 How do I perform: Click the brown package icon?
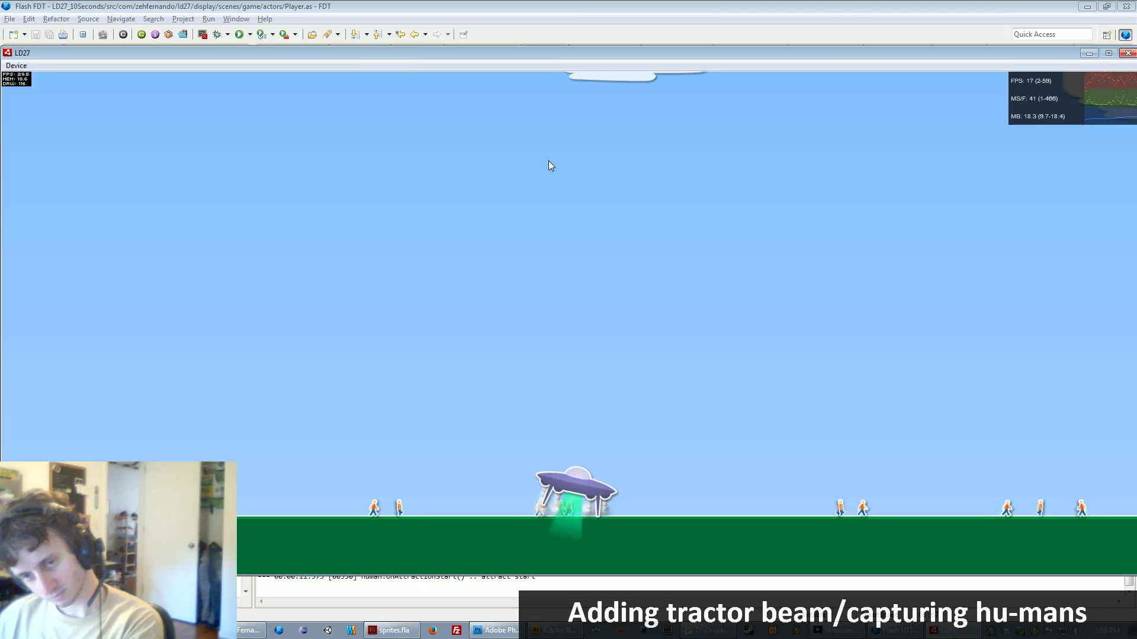169,34
